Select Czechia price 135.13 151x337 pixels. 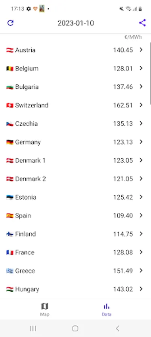123,124
